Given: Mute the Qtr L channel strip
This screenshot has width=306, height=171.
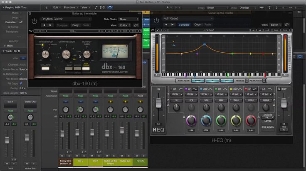Looking at the screenshot, I should tap(77, 156).
